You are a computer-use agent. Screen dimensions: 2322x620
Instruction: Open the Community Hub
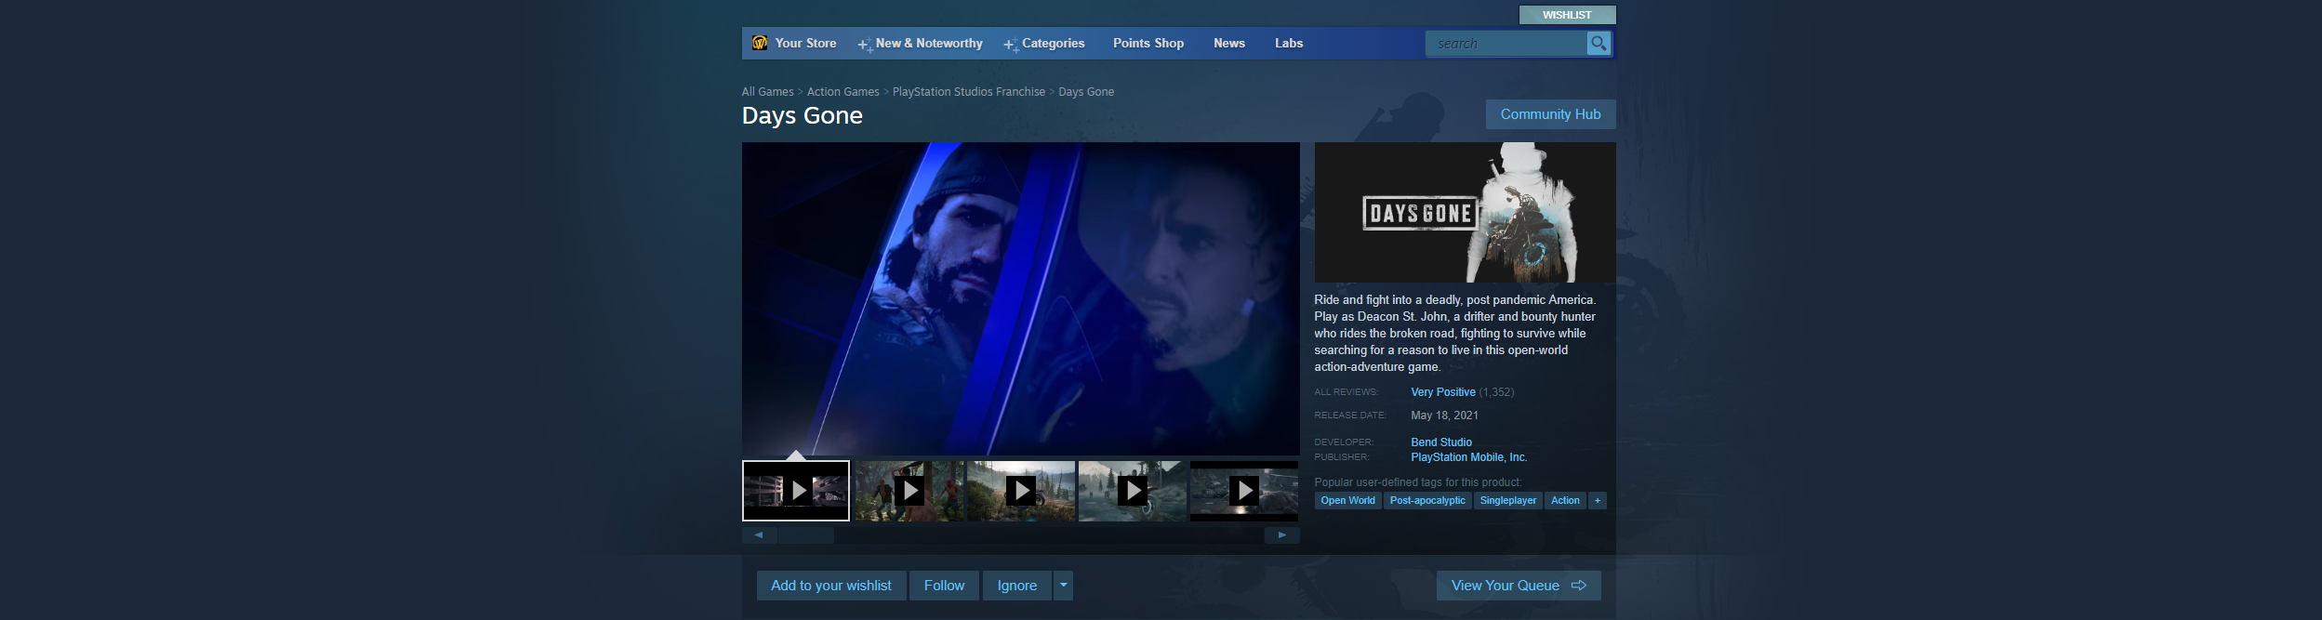click(x=1550, y=114)
